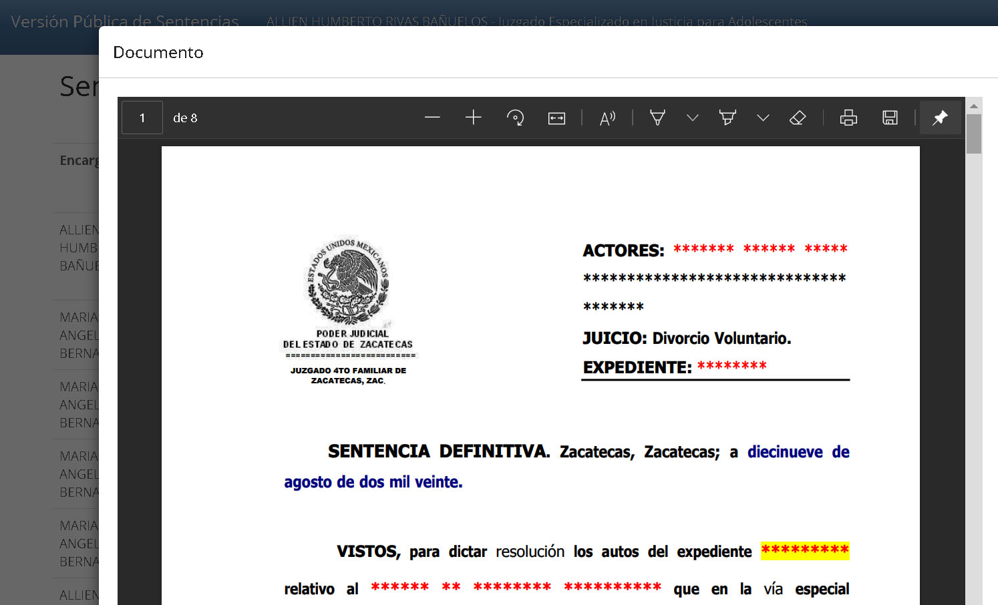Screen dimensions: 998x605
Task: Choose the Erase tool
Action: [798, 118]
